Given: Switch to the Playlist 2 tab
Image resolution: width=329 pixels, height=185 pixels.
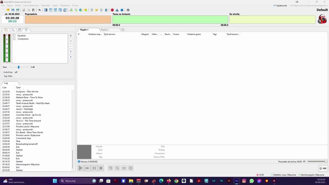Looking at the screenshot, I should [105, 30].
